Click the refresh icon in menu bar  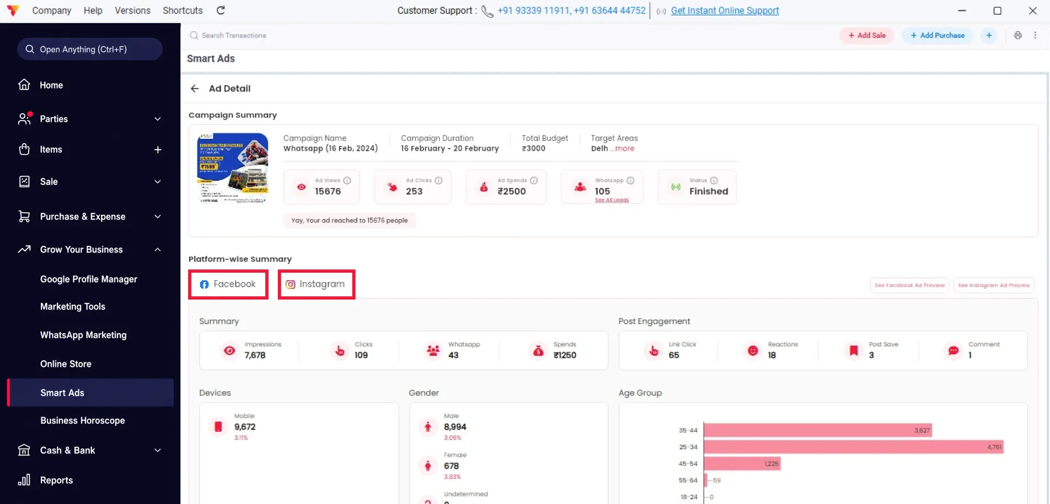point(220,10)
